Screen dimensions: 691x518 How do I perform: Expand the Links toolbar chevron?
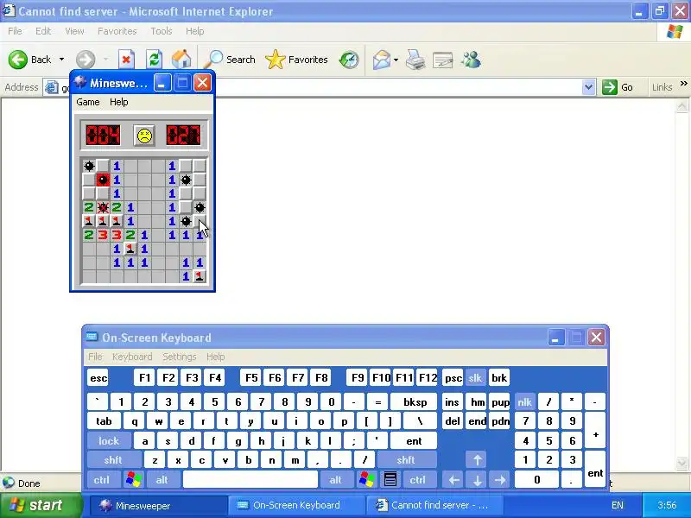click(x=683, y=84)
